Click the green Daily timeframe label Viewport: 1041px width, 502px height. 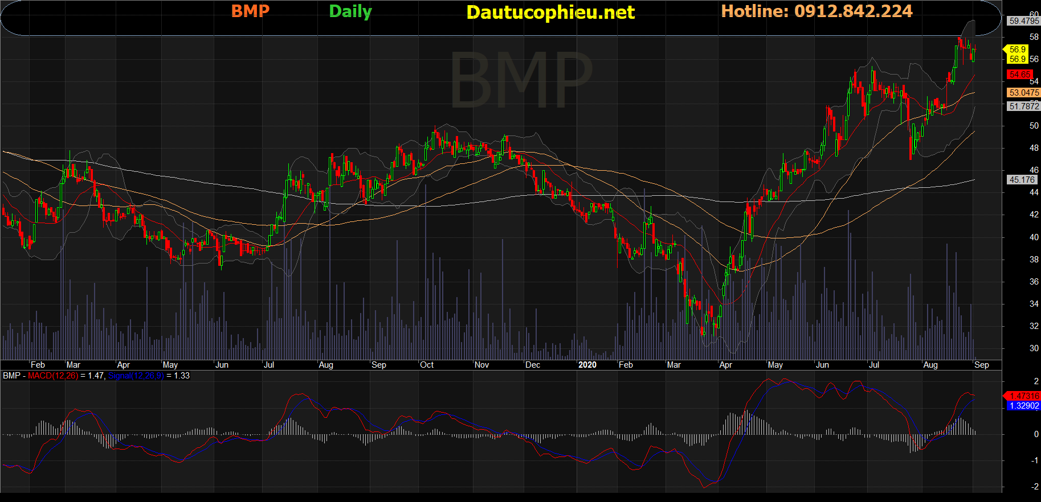tap(350, 11)
